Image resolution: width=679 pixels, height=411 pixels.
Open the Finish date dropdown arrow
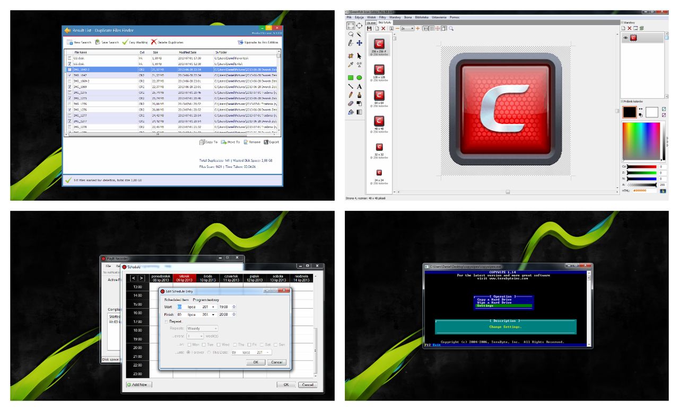[x=213, y=315]
